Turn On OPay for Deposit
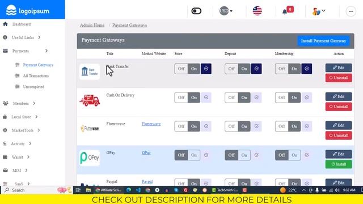This screenshot has height=204, width=363. [x=244, y=155]
